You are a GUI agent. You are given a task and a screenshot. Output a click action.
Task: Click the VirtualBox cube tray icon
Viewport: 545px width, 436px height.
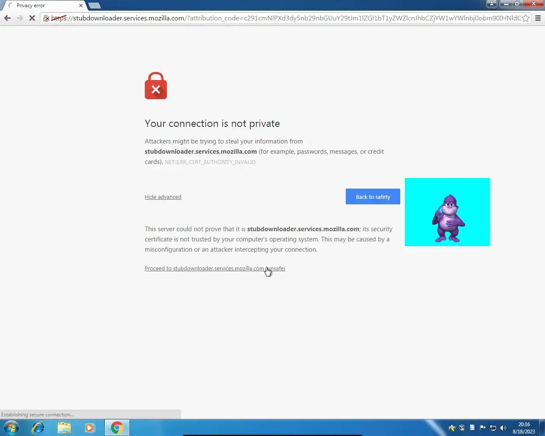click(462, 428)
